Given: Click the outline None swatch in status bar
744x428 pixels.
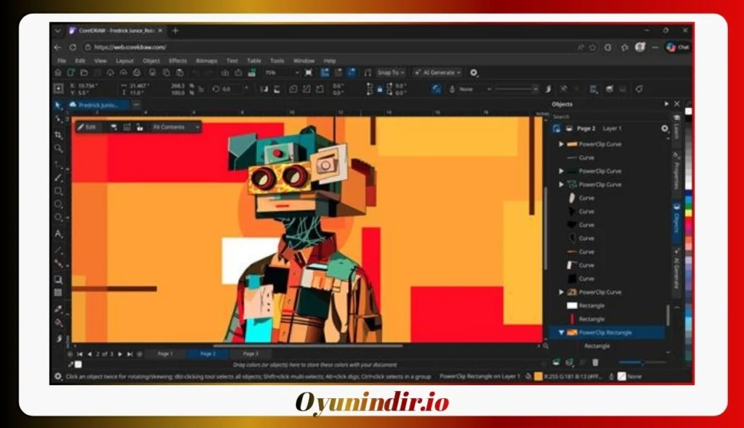Looking at the screenshot, I should [x=622, y=376].
